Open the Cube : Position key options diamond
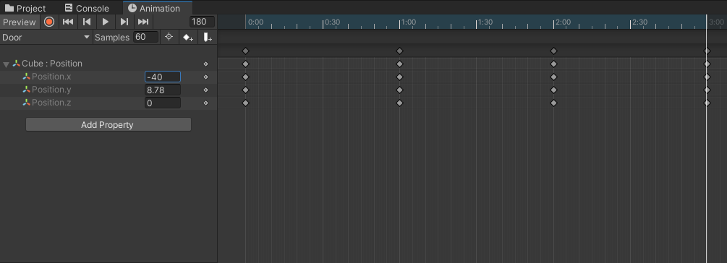Screen dimensions: 727x263 click(x=206, y=64)
